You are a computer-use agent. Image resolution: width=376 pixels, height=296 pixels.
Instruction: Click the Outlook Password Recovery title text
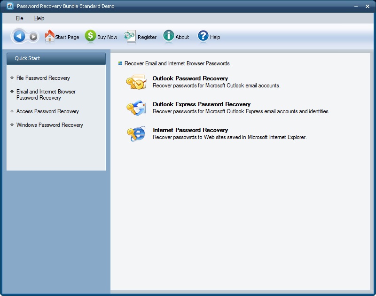pos(190,78)
